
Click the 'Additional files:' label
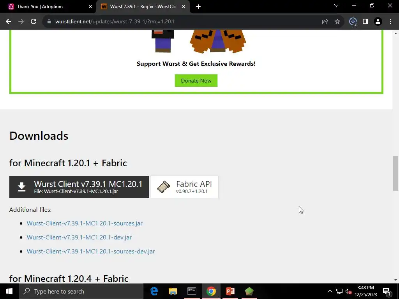point(30,210)
